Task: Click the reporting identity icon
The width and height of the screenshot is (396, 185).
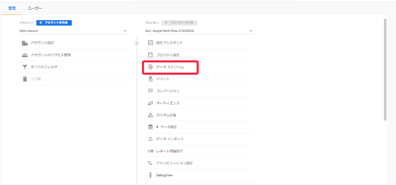Action: [150, 151]
